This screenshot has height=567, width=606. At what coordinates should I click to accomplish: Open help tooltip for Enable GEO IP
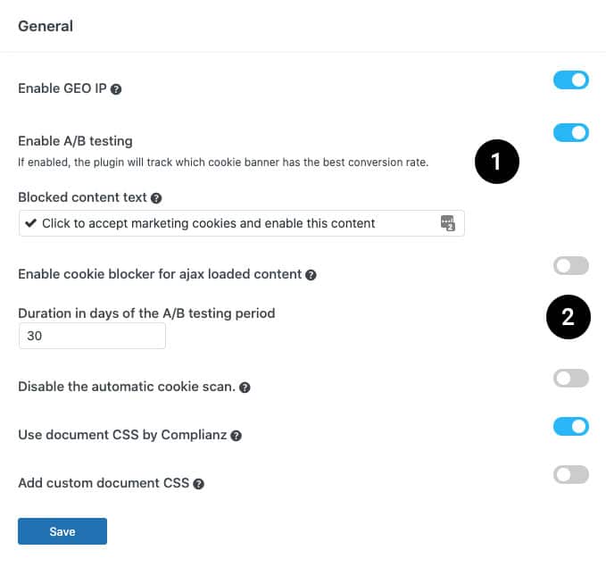pyautogui.click(x=116, y=89)
